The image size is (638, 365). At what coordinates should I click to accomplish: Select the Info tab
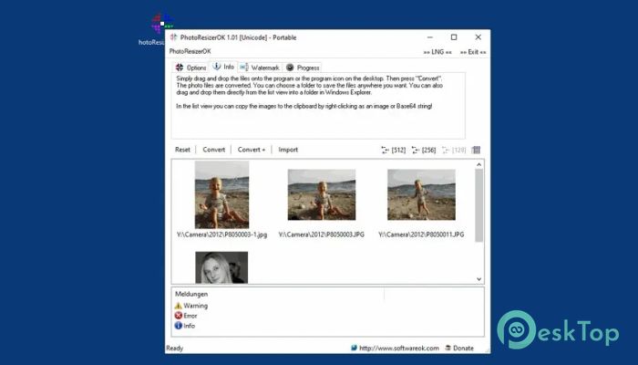pos(223,67)
